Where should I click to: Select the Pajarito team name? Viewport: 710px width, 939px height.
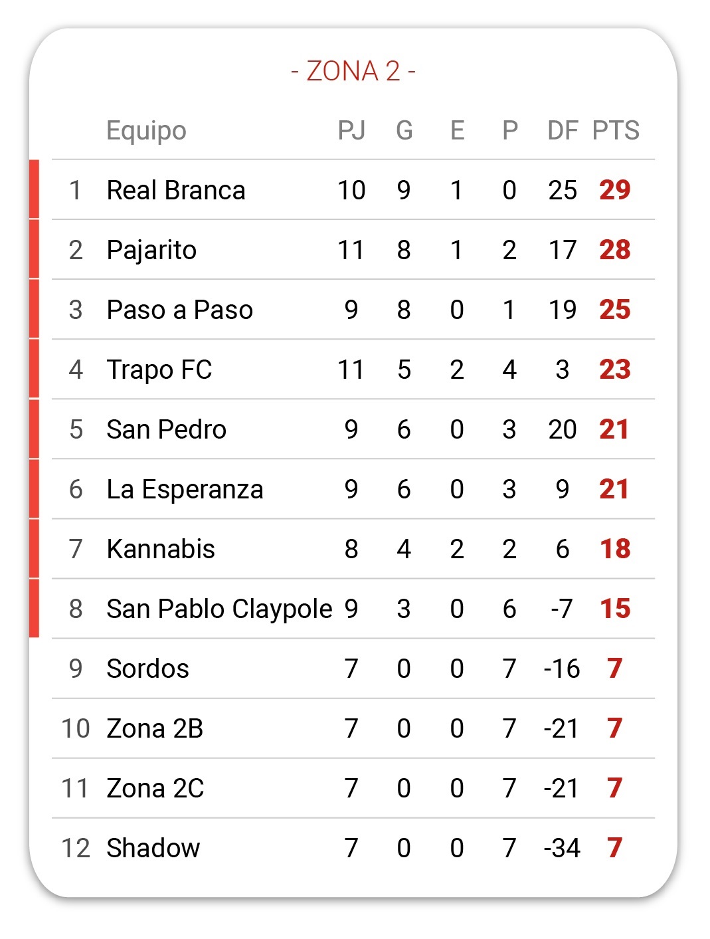click(151, 251)
